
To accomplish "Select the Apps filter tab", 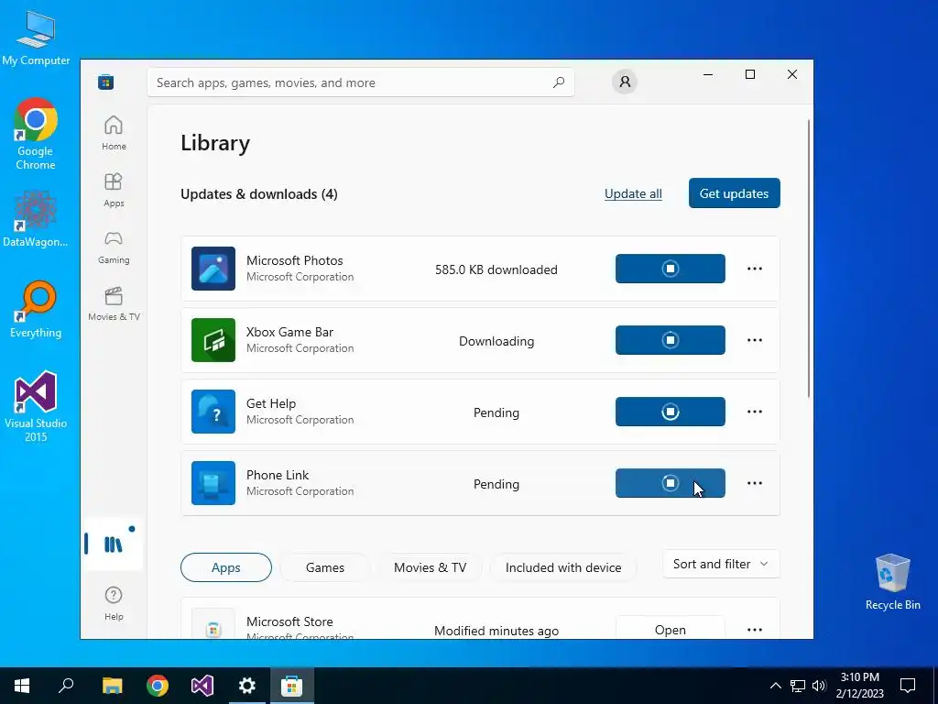I will tap(226, 567).
